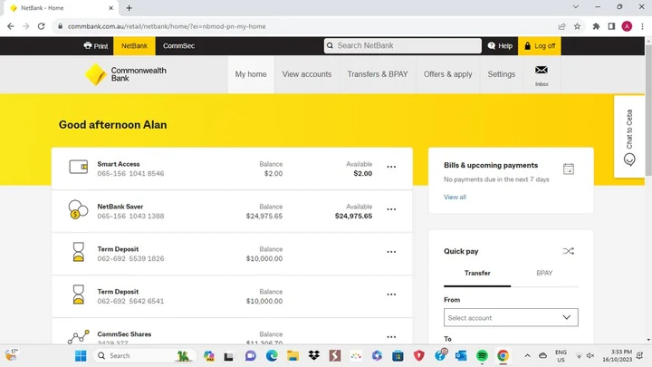This screenshot has height=367, width=652.
Task: Open Transfers & BPAY menu
Action: [x=378, y=74]
